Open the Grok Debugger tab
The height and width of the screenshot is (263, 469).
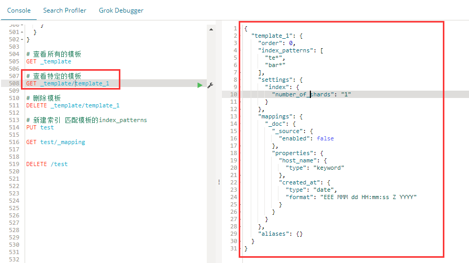coord(121,10)
